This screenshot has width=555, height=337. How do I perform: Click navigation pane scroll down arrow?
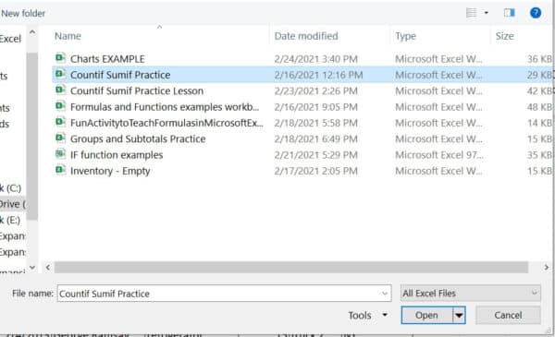(32, 268)
